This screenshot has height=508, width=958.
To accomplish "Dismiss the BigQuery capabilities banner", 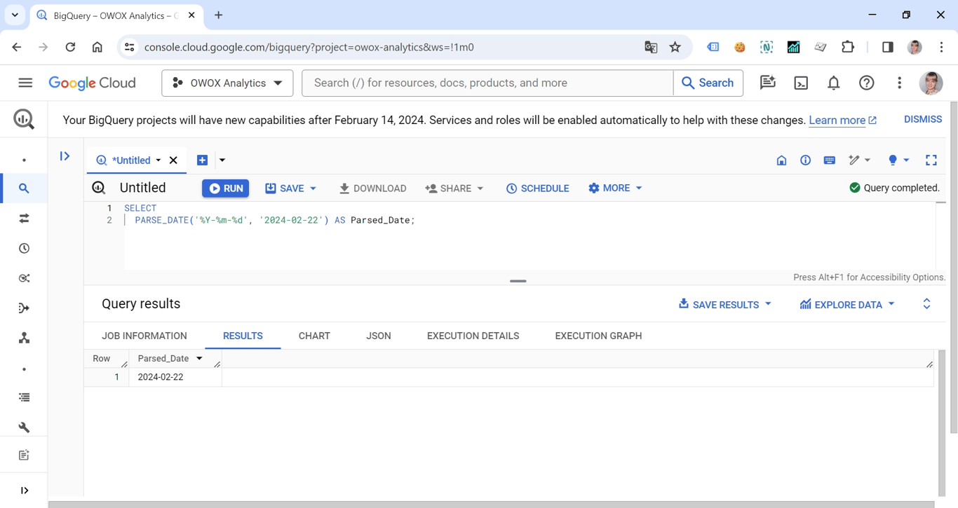I will tap(922, 120).
